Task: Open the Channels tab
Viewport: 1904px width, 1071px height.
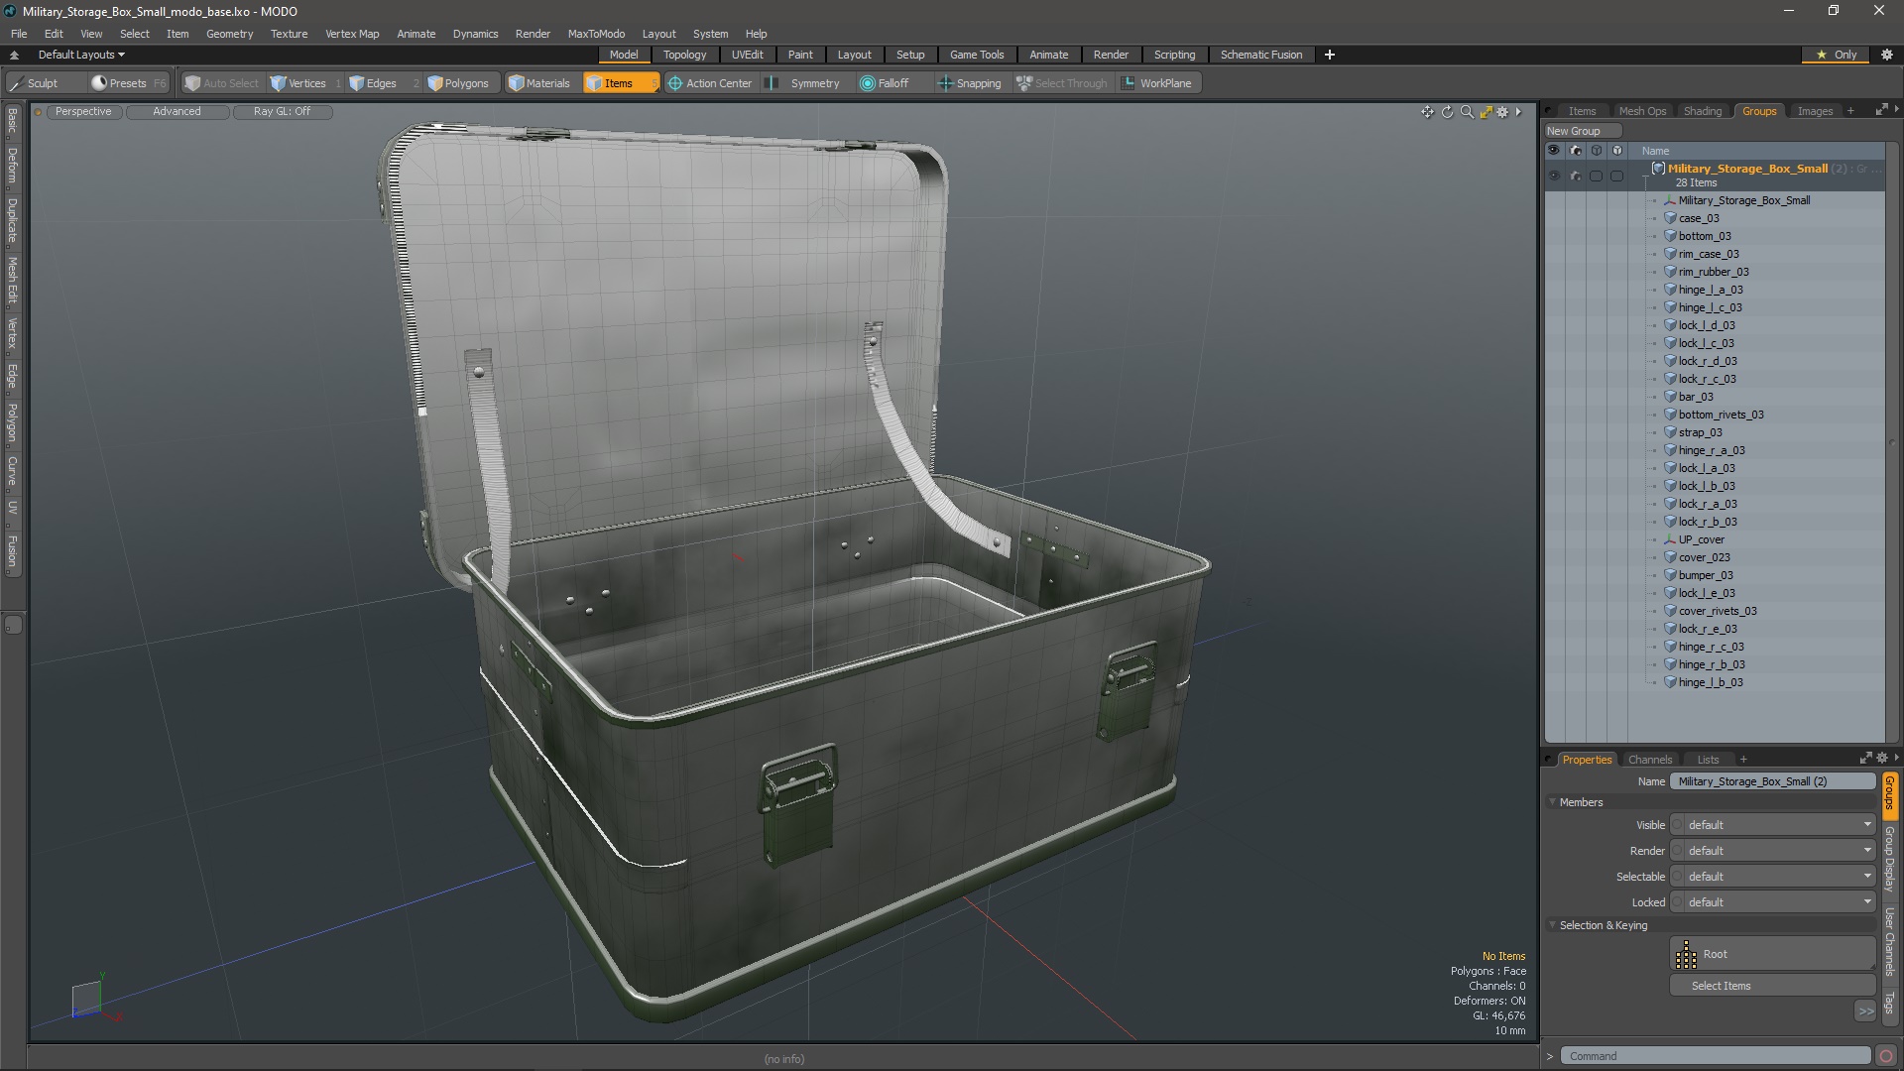Action: point(1649,760)
